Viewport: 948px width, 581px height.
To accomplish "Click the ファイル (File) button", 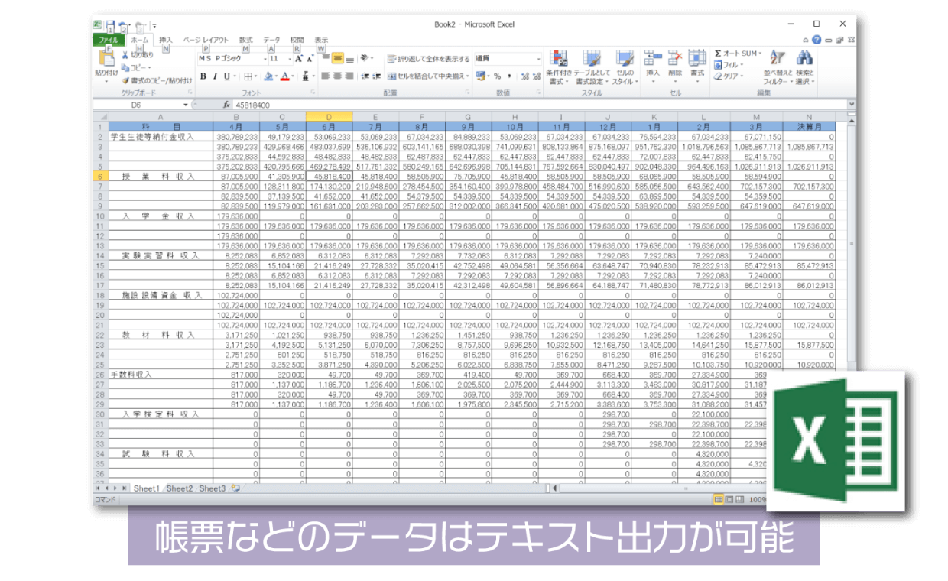I will tap(109, 40).
